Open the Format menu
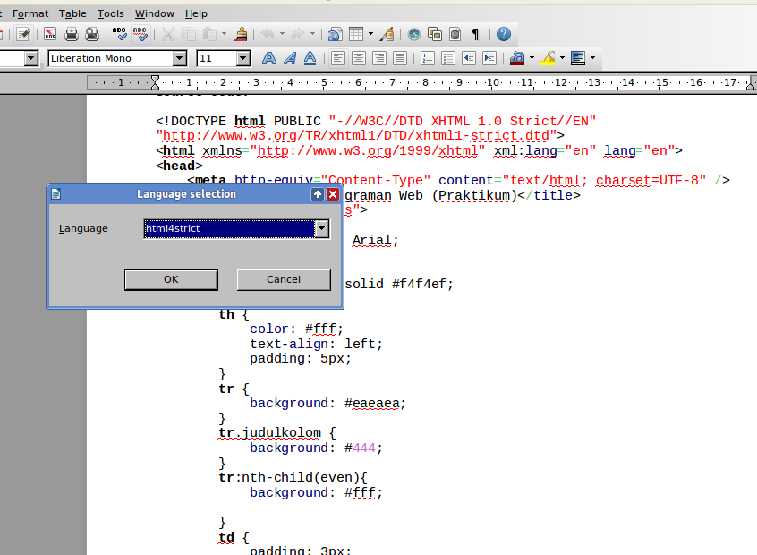 (30, 13)
